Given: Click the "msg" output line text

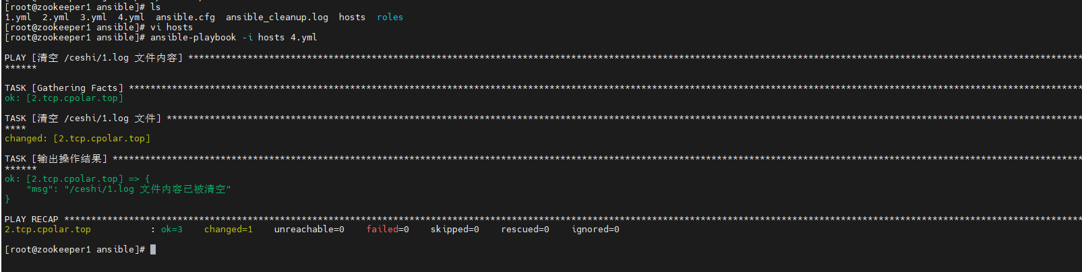Looking at the screenshot, I should click(128, 189).
